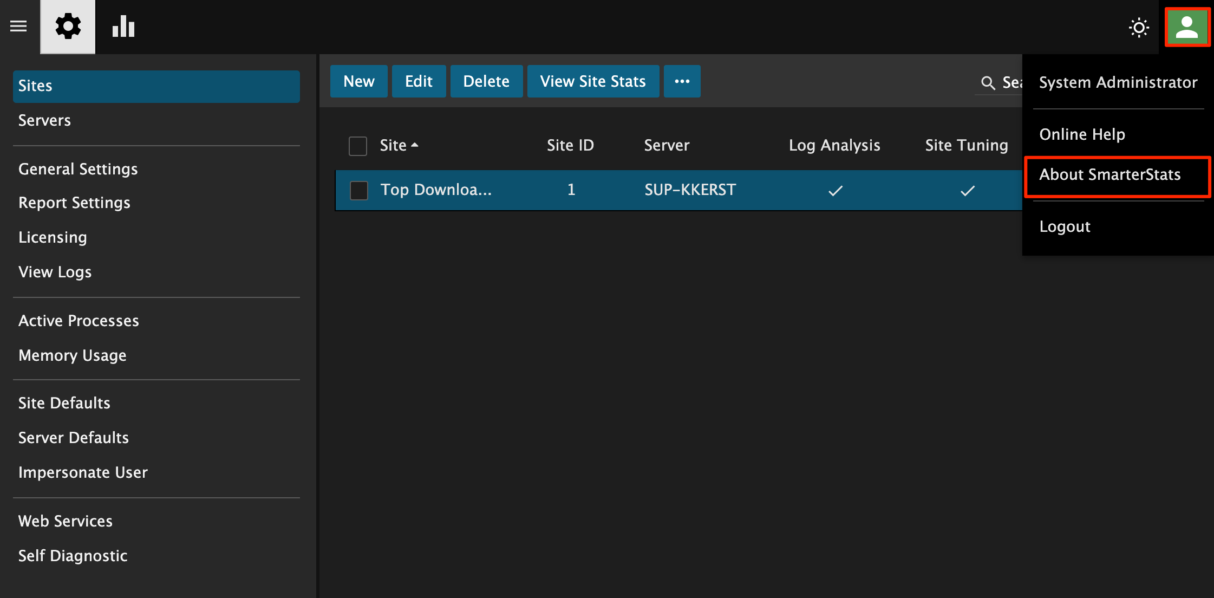Go to Self Diagnostic in sidebar
This screenshot has width=1214, height=598.
[73, 556]
